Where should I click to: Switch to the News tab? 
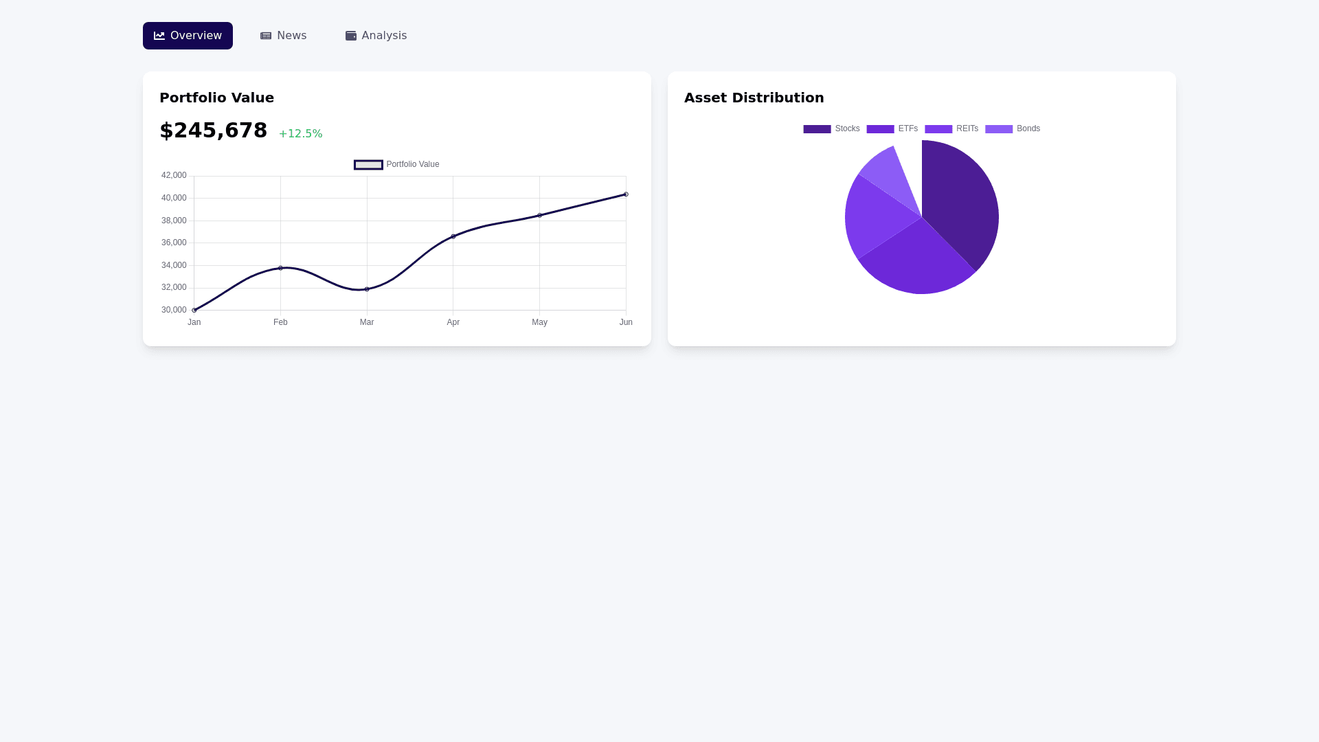click(284, 36)
